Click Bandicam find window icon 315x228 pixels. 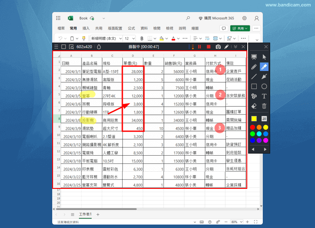pyautogui.click(x=71, y=47)
